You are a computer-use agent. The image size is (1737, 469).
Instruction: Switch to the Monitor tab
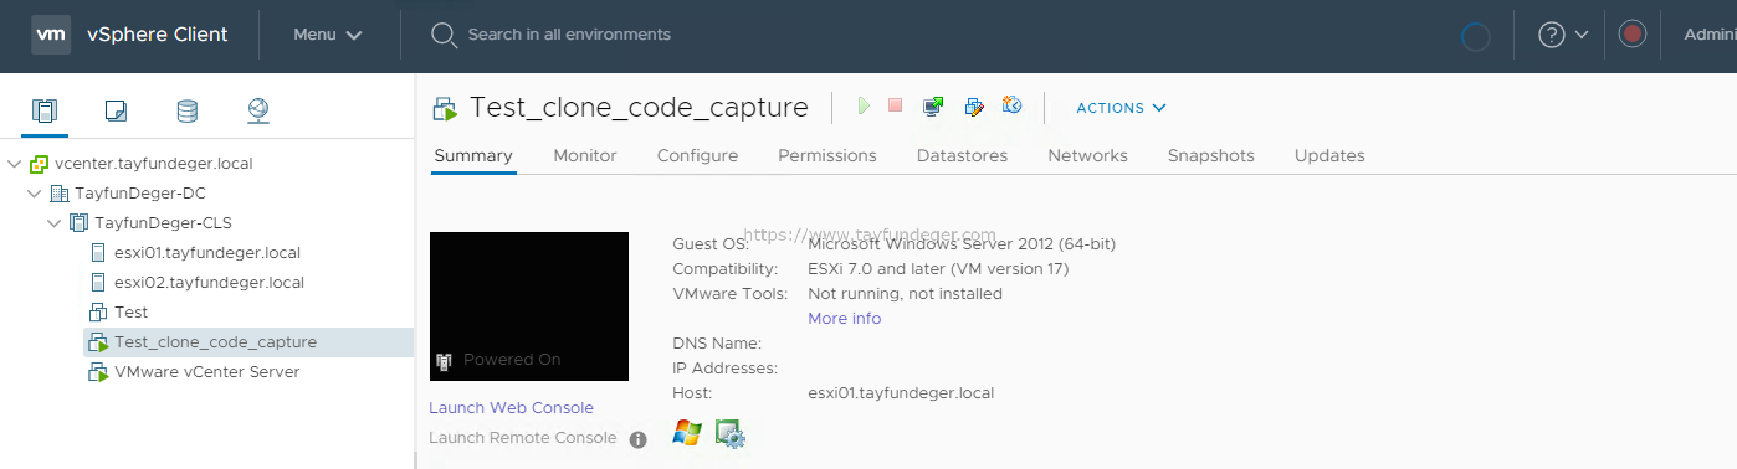(x=585, y=156)
